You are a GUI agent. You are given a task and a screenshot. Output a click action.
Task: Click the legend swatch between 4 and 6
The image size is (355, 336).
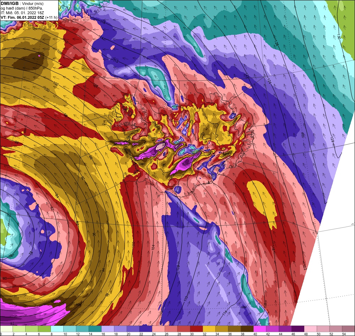32,329
